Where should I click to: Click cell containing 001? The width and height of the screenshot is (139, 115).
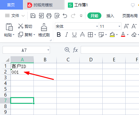(22, 72)
